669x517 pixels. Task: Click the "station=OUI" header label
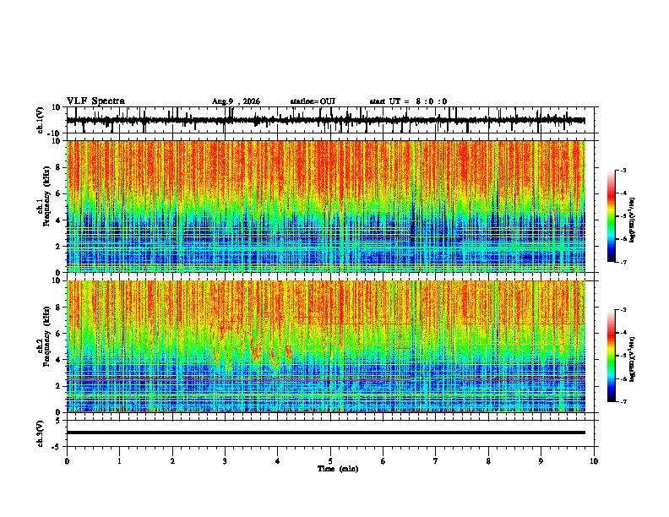(x=313, y=101)
